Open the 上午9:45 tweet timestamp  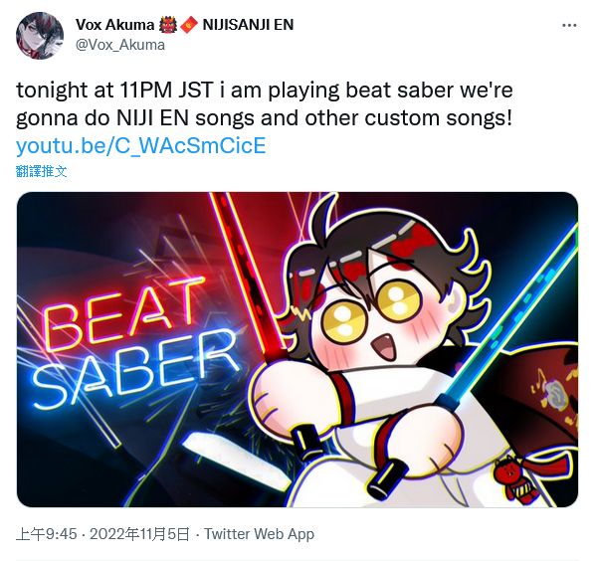click(x=47, y=534)
